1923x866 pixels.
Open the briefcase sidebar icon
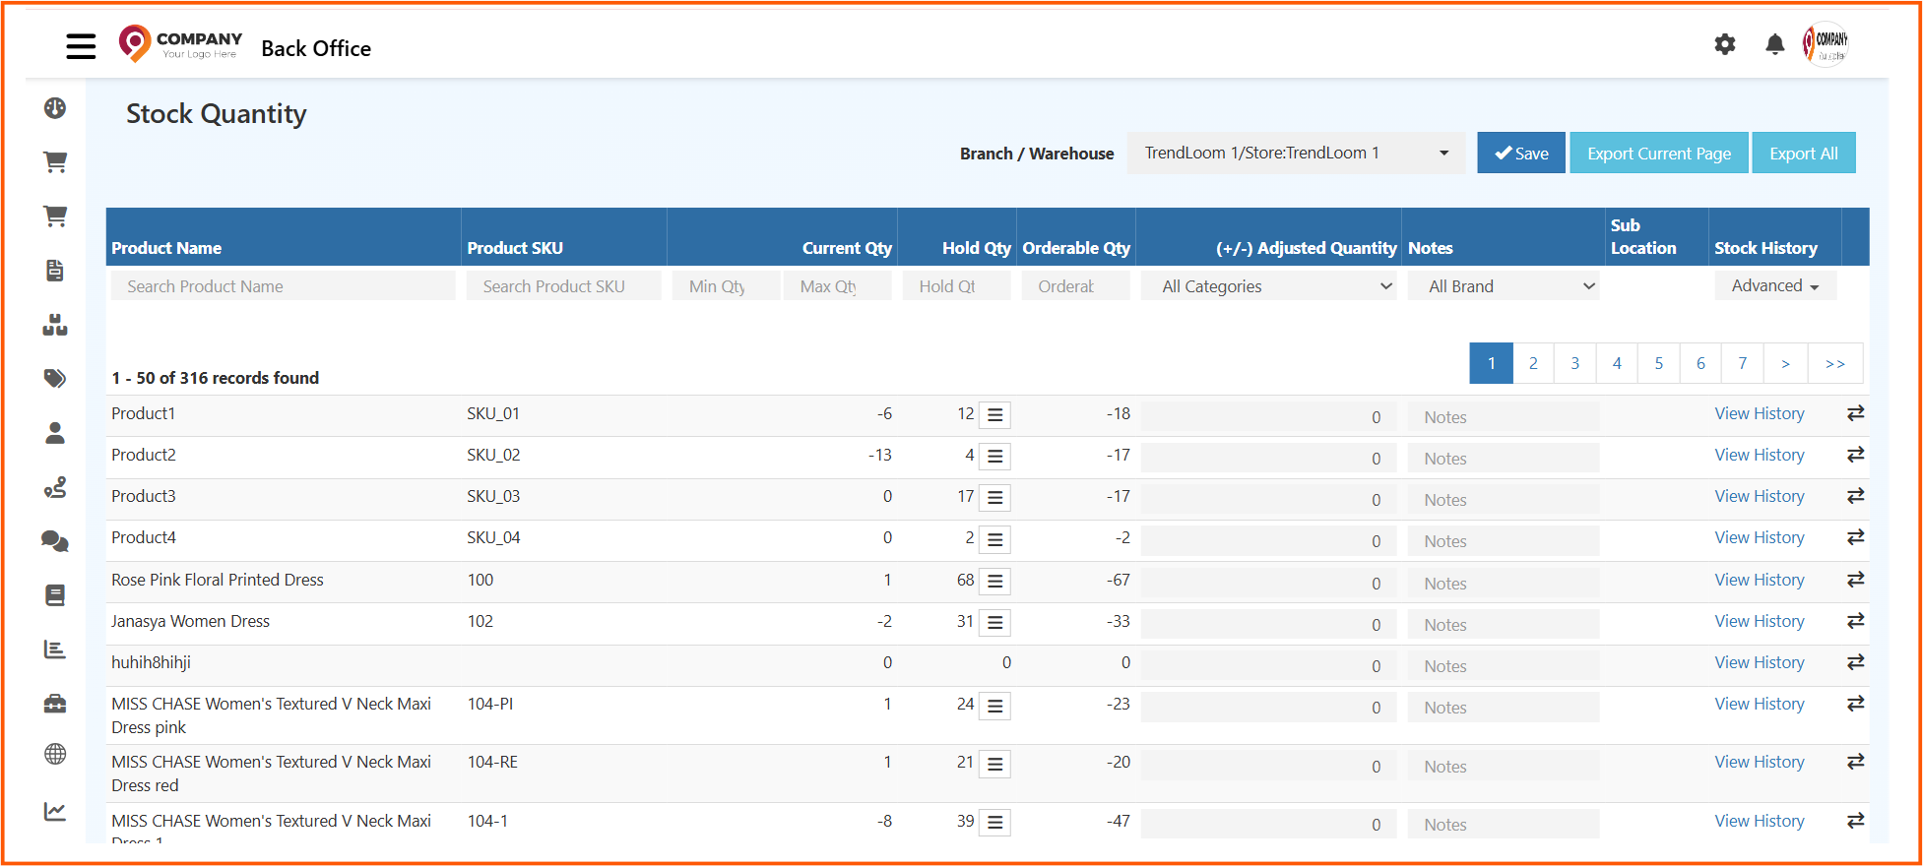pyautogui.click(x=55, y=704)
